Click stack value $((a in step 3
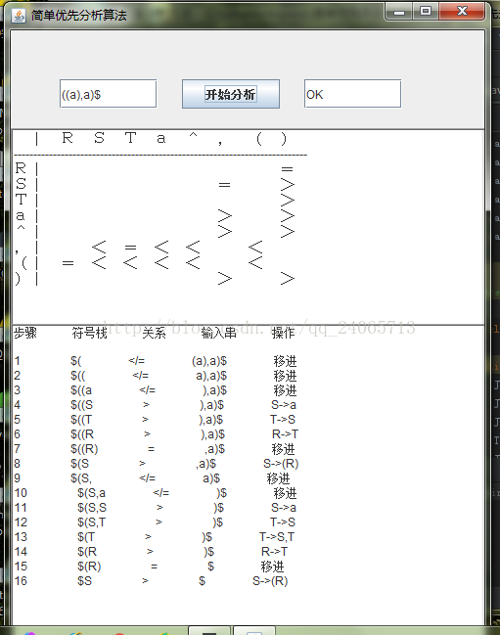Viewport: 500px width, 635px height. coord(81,390)
